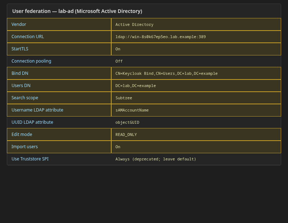Click the 'Import users' label
This screenshot has width=288, height=223.
[24, 147]
